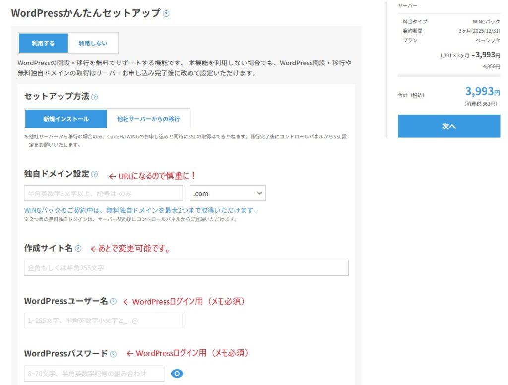The height and width of the screenshot is (385, 508).
Task: Click the 1,331 × 3ヶ月 calculation text
Action: [x=454, y=56]
